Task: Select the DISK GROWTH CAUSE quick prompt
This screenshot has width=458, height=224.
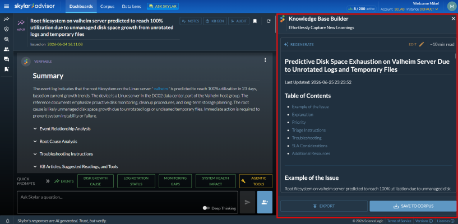Action: coord(95,181)
